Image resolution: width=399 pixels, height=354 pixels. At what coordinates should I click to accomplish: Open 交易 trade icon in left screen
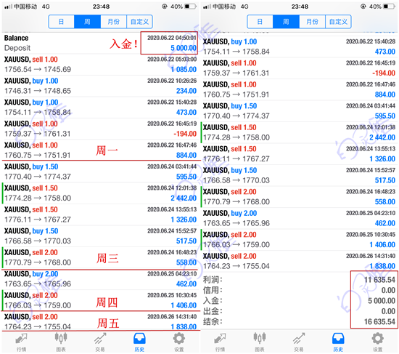[x=100, y=342]
